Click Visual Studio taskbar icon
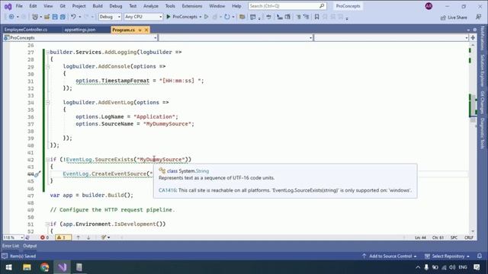Screen dimensions: 488x274 [63, 267]
